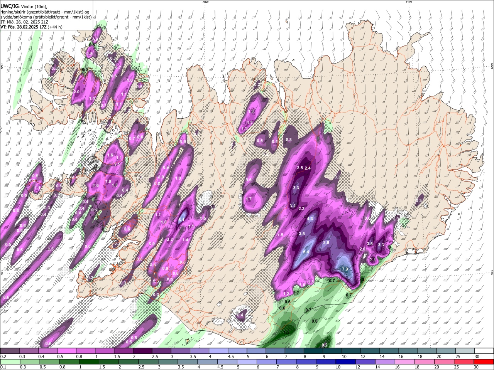Click the '20W' longitude label
Viewport: 494px width, 370px height.
[x=205, y=2]
